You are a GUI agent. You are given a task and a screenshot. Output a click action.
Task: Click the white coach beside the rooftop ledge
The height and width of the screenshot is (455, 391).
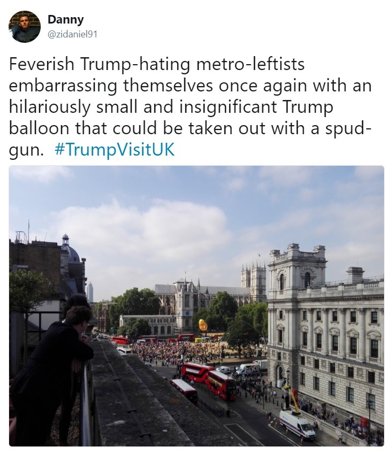[x=124, y=351]
